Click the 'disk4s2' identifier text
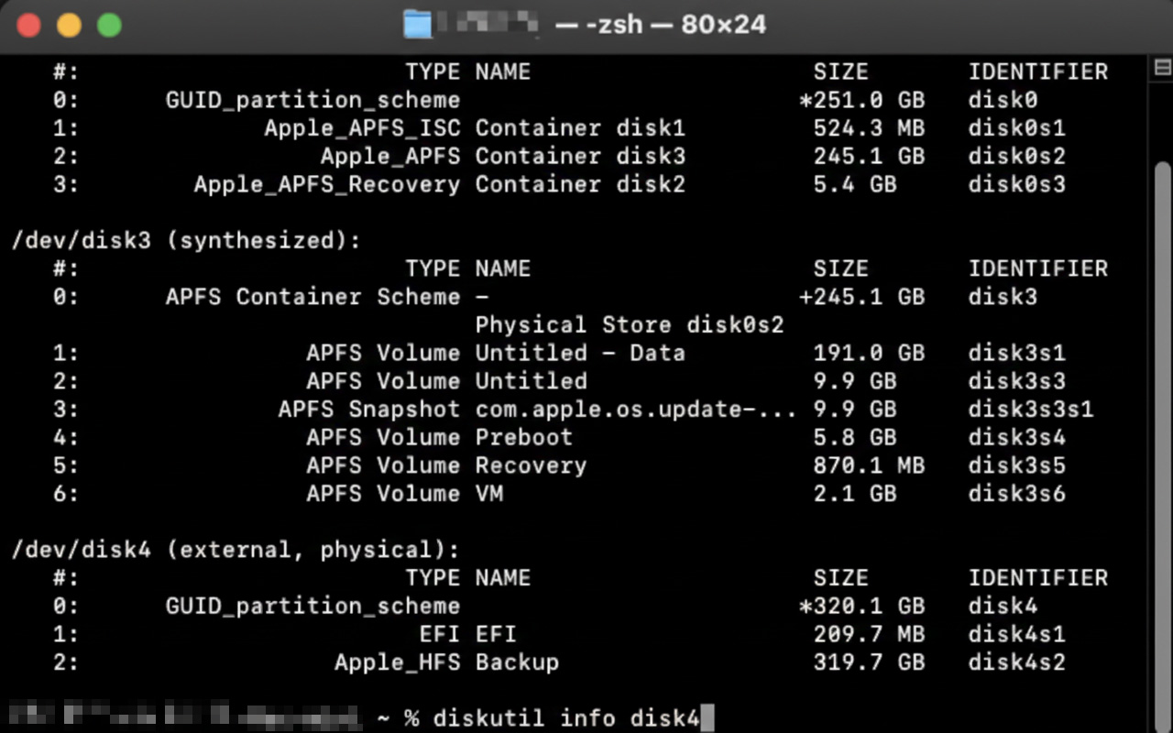1173x733 pixels. 1017,662
